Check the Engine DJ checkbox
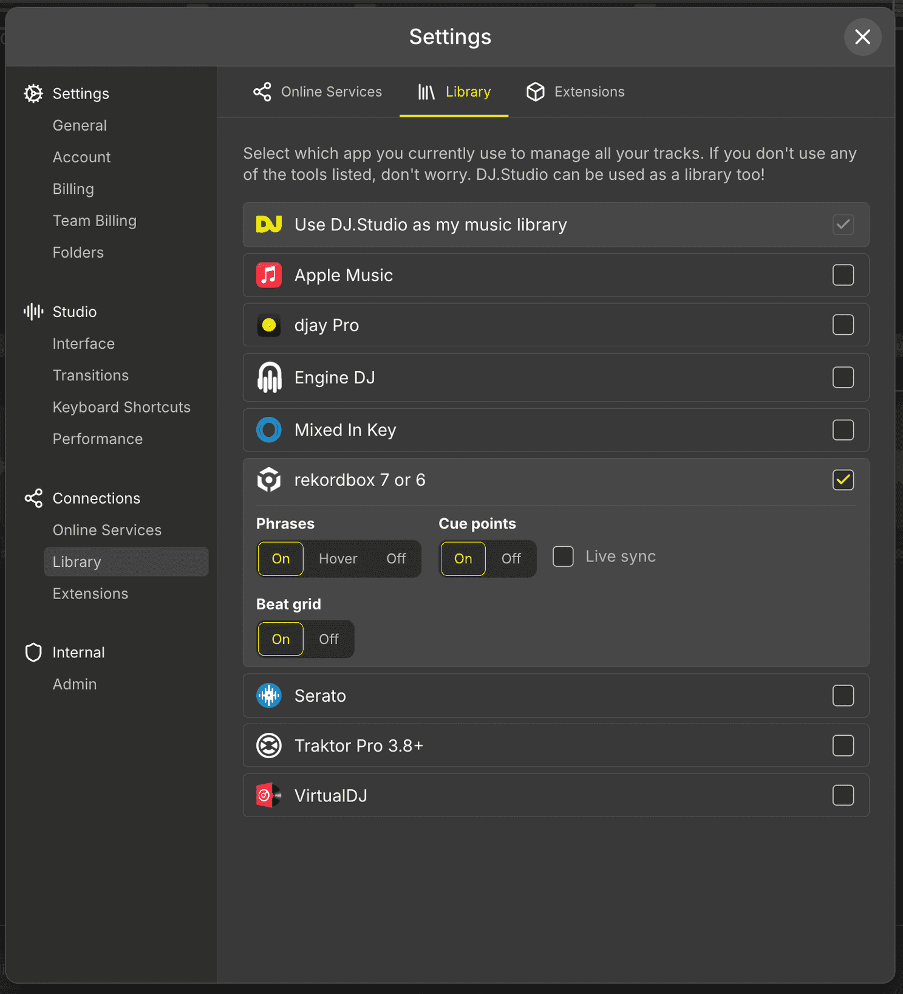 843,377
